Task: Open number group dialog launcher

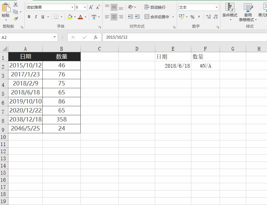Action: (x=218, y=27)
